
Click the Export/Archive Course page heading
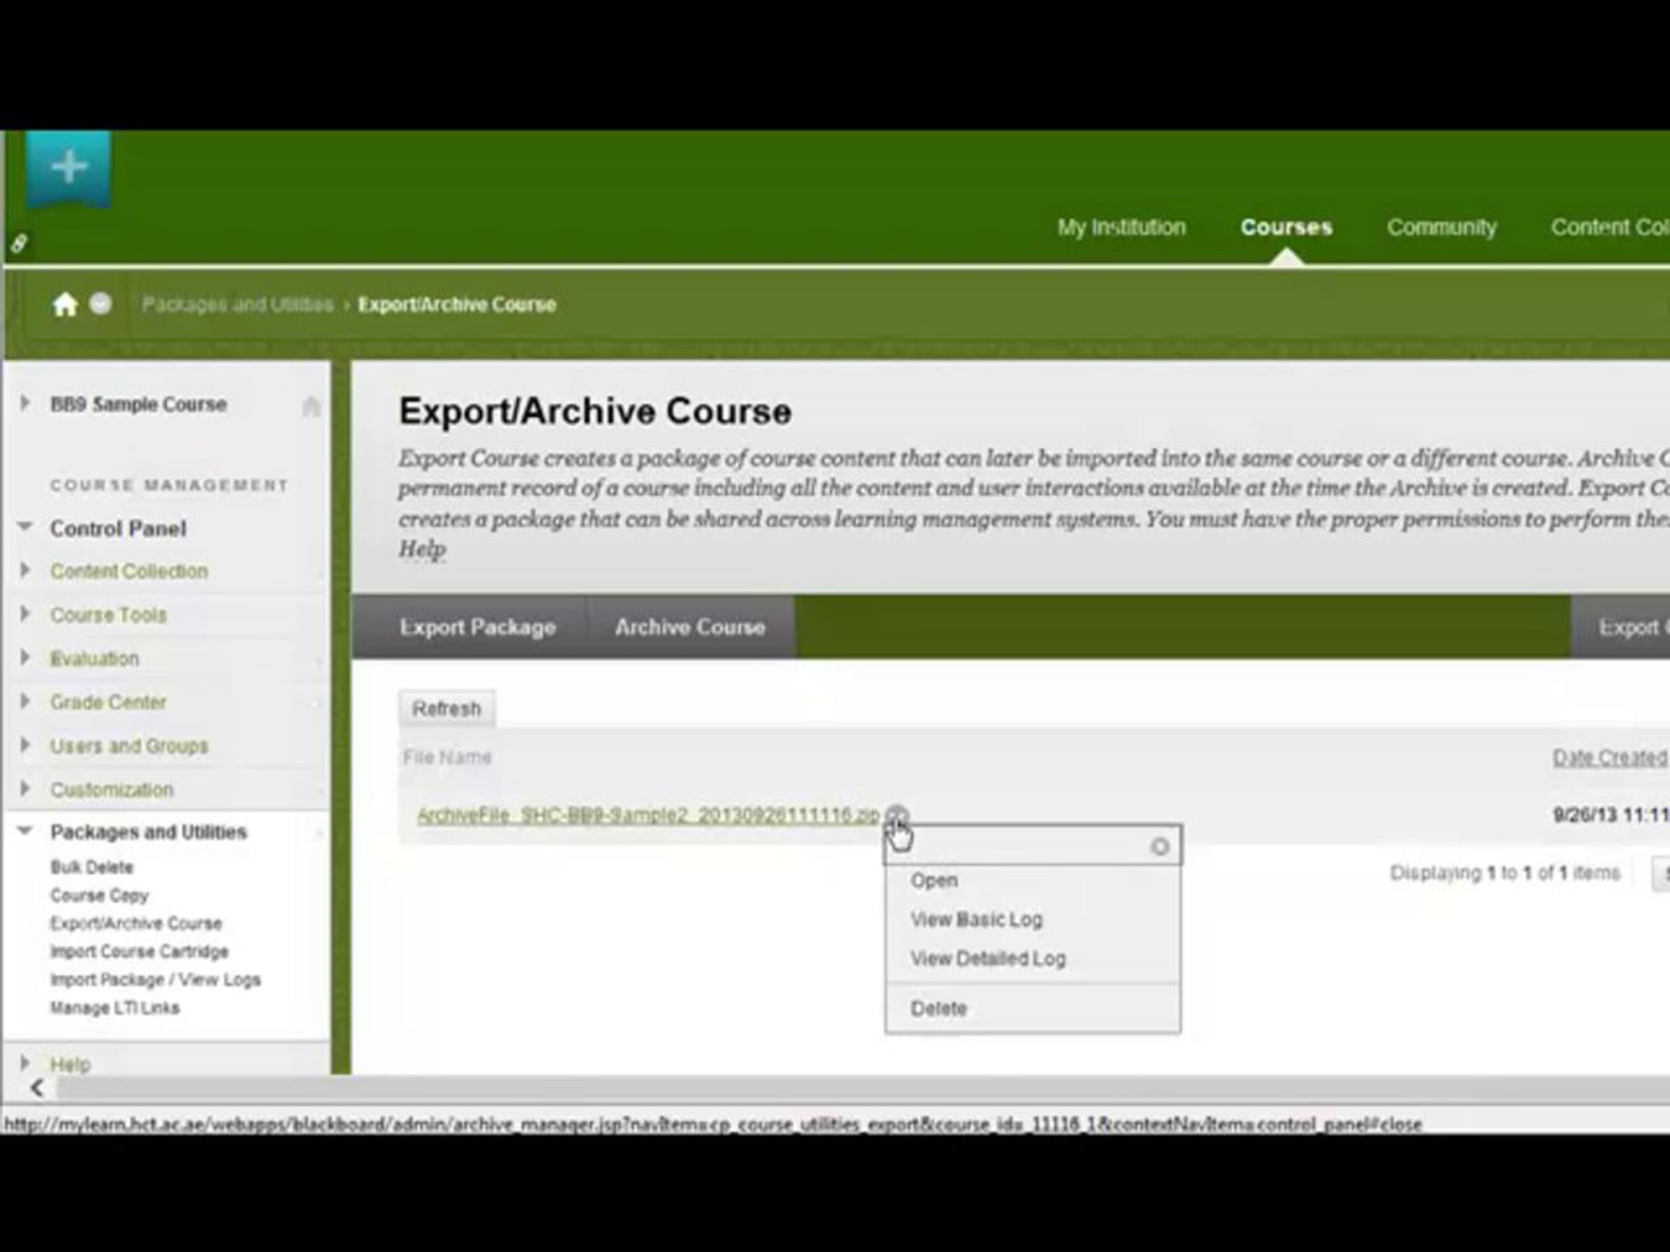[x=595, y=412]
